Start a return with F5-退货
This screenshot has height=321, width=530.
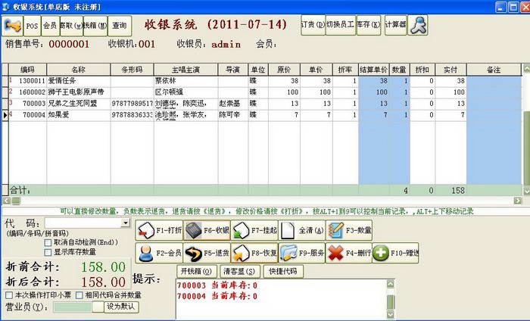[207, 253]
